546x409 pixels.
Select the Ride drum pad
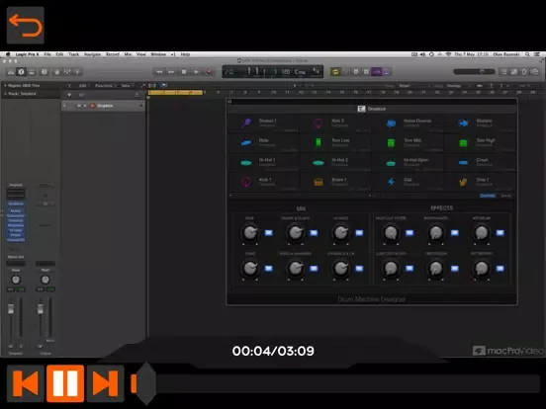point(263,142)
